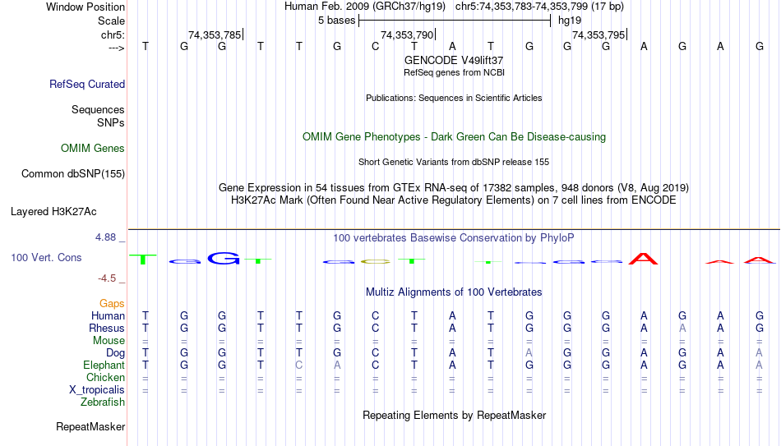Select the Common dbSNP(155) track label
Screen dimensions: 781x446
click(73, 174)
